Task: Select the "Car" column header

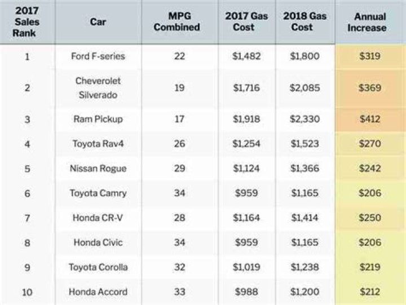Action: pyautogui.click(x=98, y=22)
